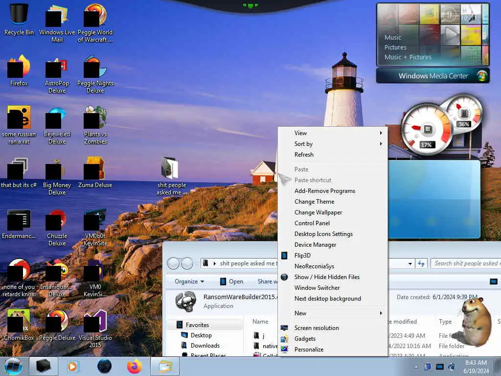Open the Recycle Bin desktop icon
This screenshot has width=501, height=376.
(x=19, y=19)
